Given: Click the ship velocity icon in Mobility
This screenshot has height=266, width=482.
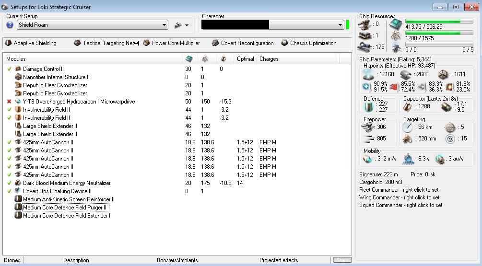Looking at the screenshot, I should tap(367, 159).
